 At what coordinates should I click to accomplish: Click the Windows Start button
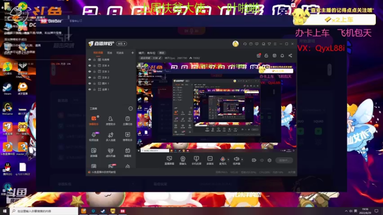point(5,211)
